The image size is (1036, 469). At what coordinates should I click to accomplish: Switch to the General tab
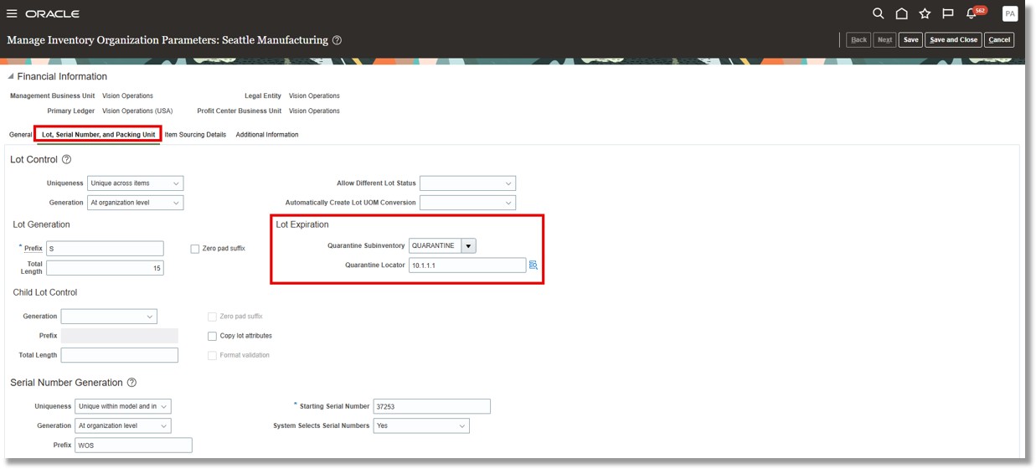[x=20, y=134]
